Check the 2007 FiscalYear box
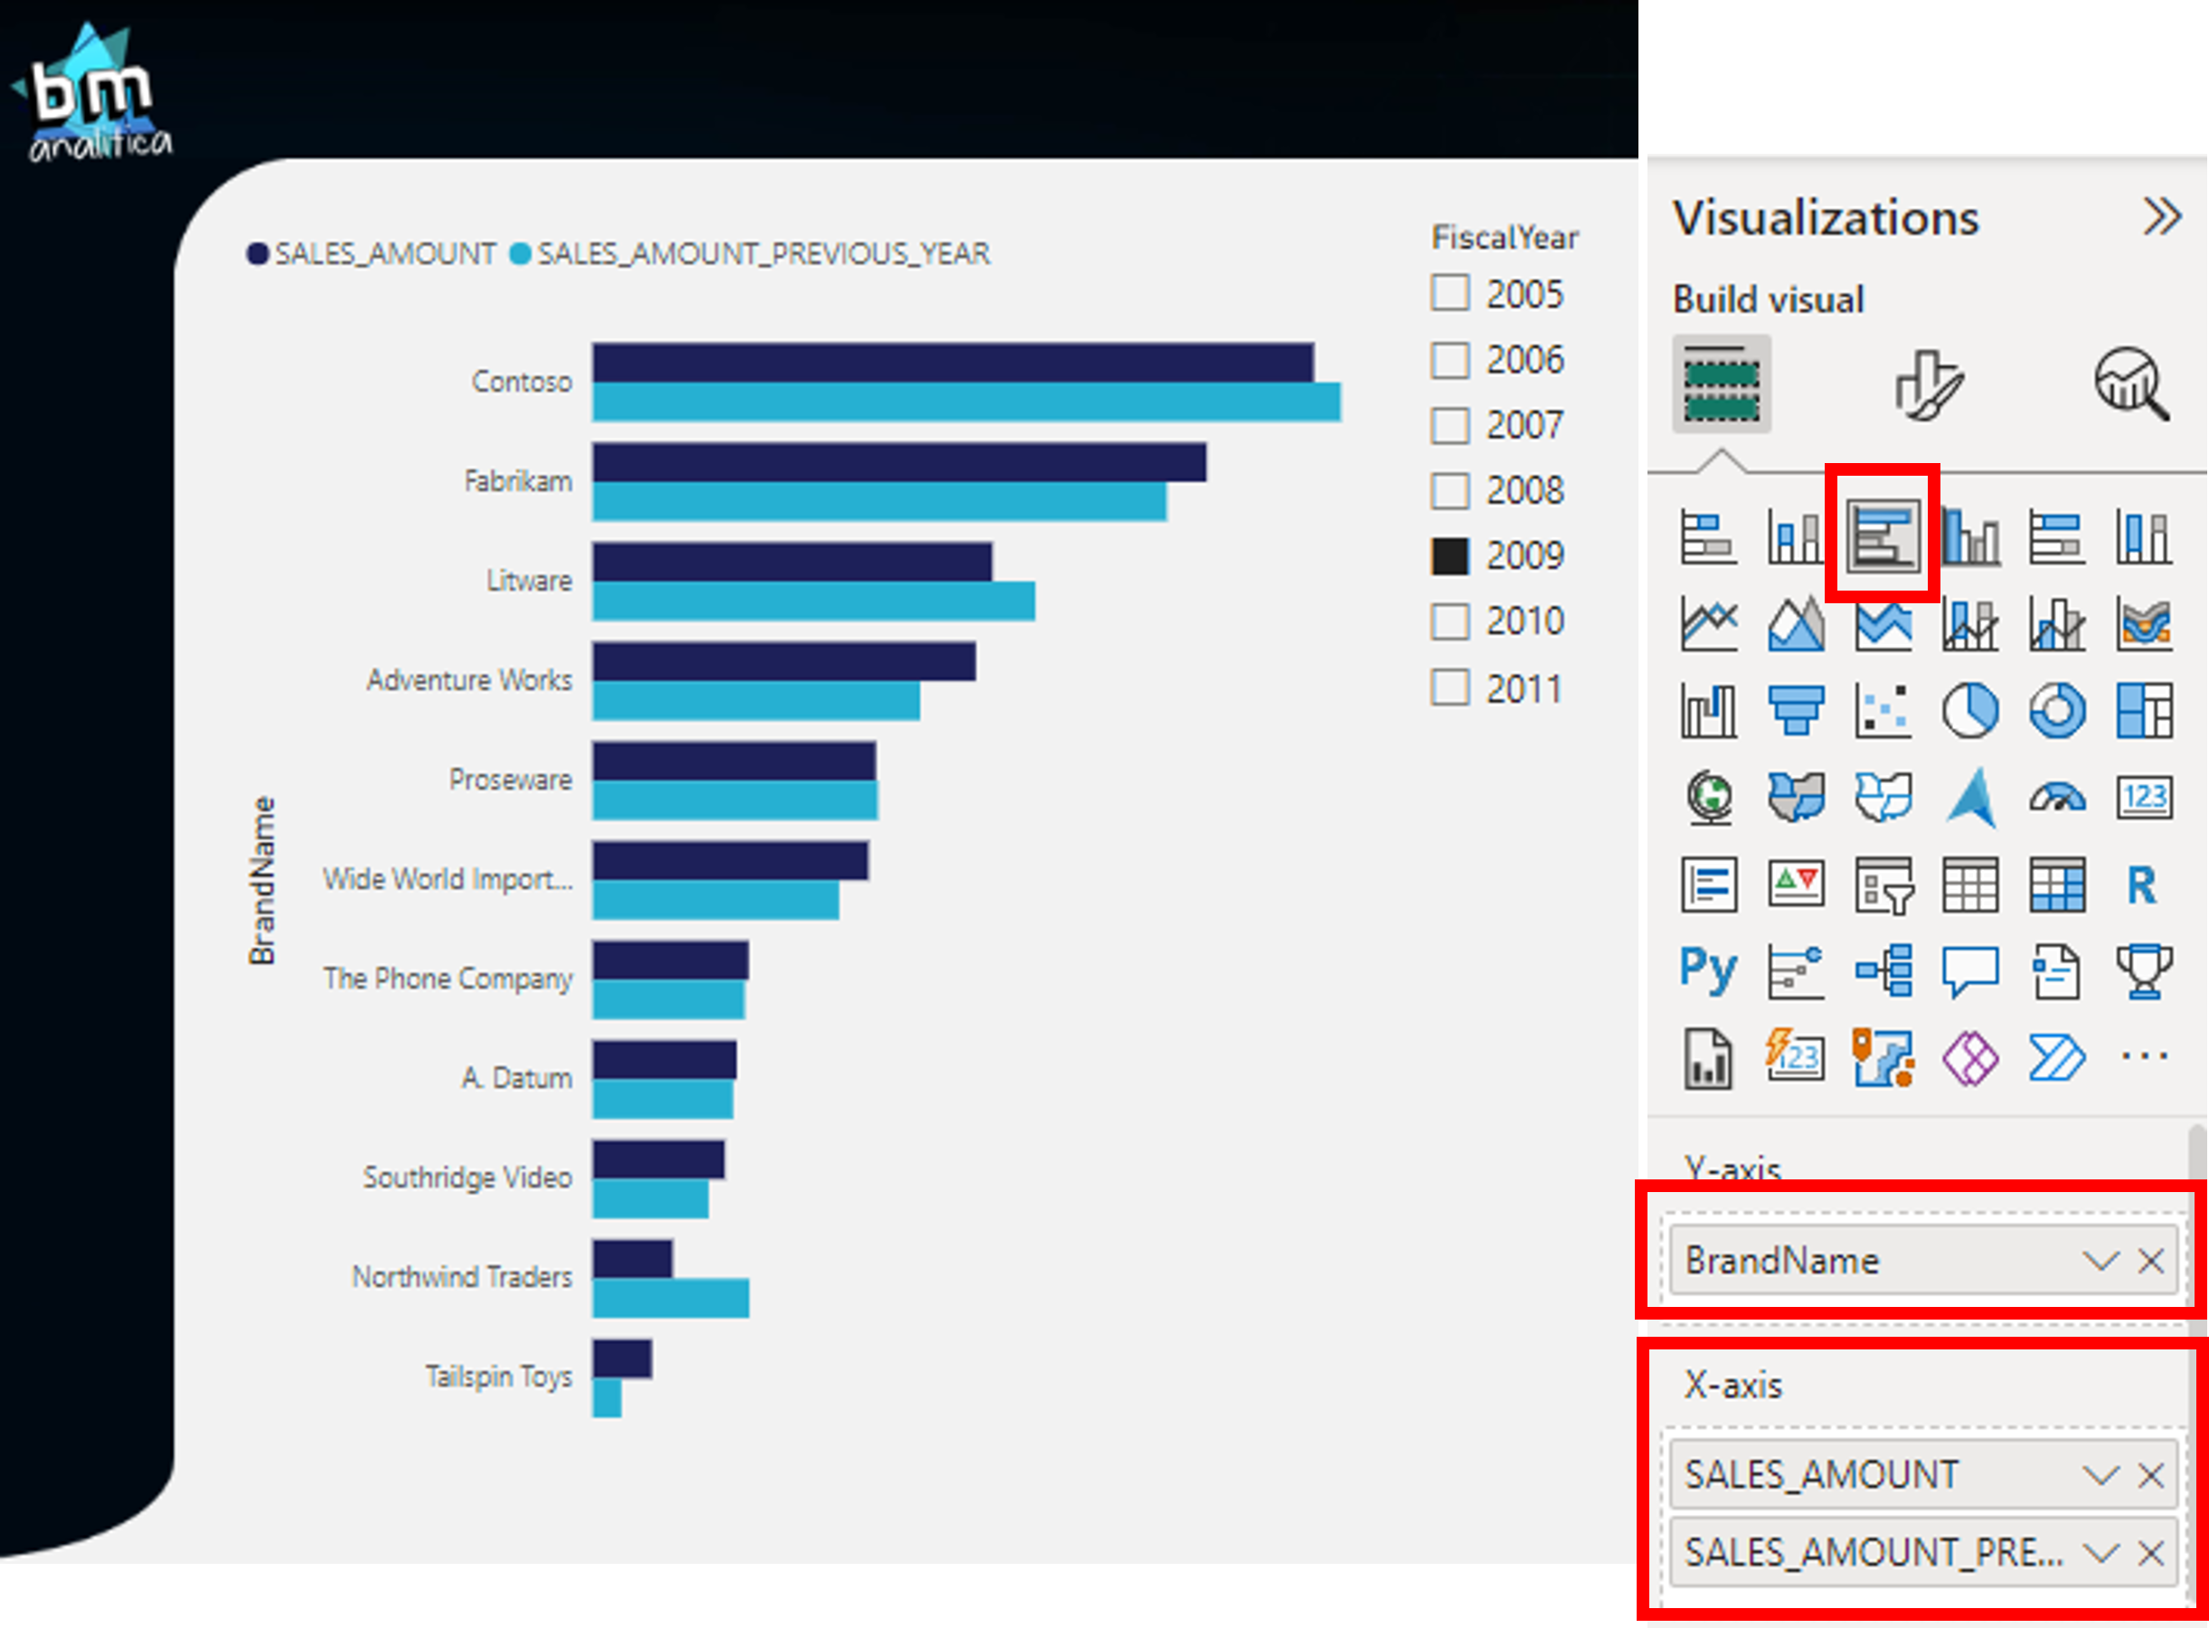Viewport: 2209px width, 1628px height. point(1450,426)
